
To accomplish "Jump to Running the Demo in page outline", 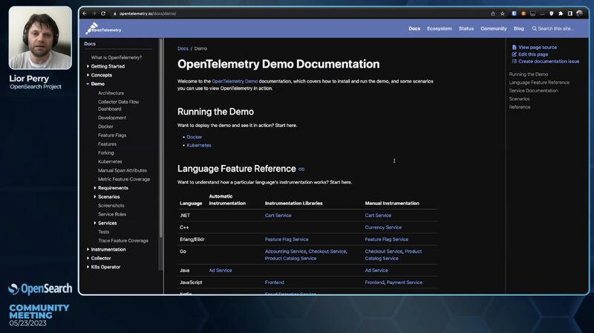I will (528, 74).
